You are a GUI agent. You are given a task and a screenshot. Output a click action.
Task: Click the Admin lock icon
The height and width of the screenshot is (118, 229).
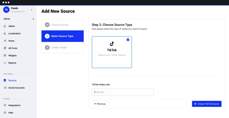tap(5, 26)
